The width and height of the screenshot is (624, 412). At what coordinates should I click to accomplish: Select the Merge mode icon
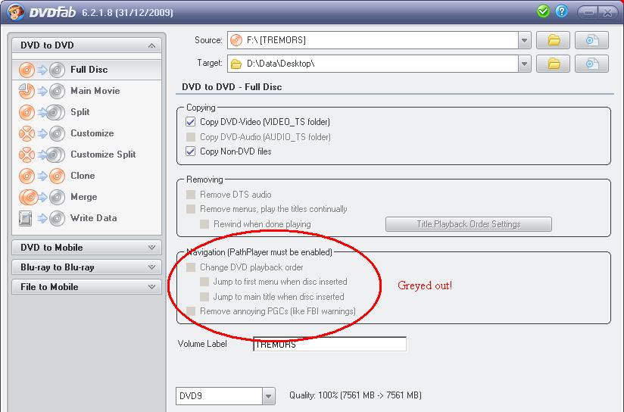[x=42, y=197]
